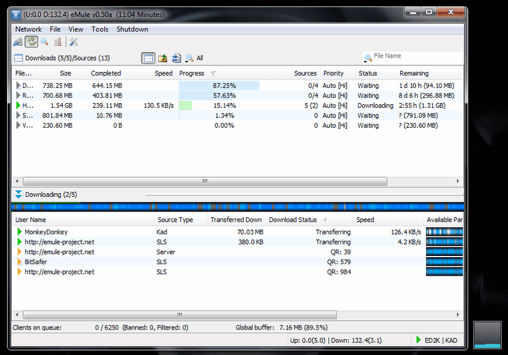
Task: Show uploads folder-arrow icon
Action: pos(163,58)
